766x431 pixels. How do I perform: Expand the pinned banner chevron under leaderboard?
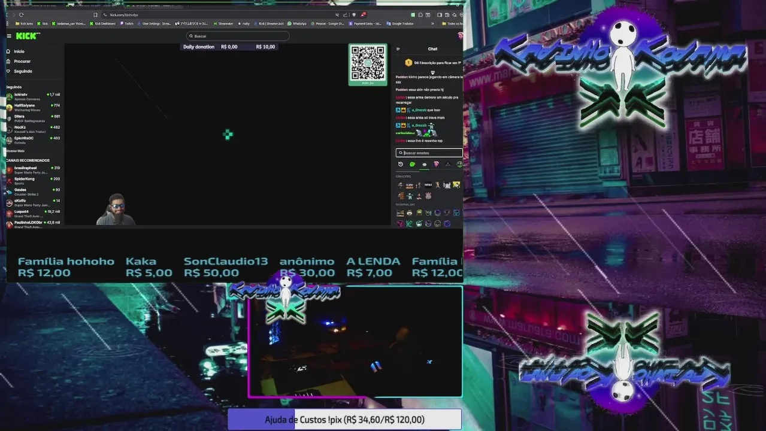432,72
